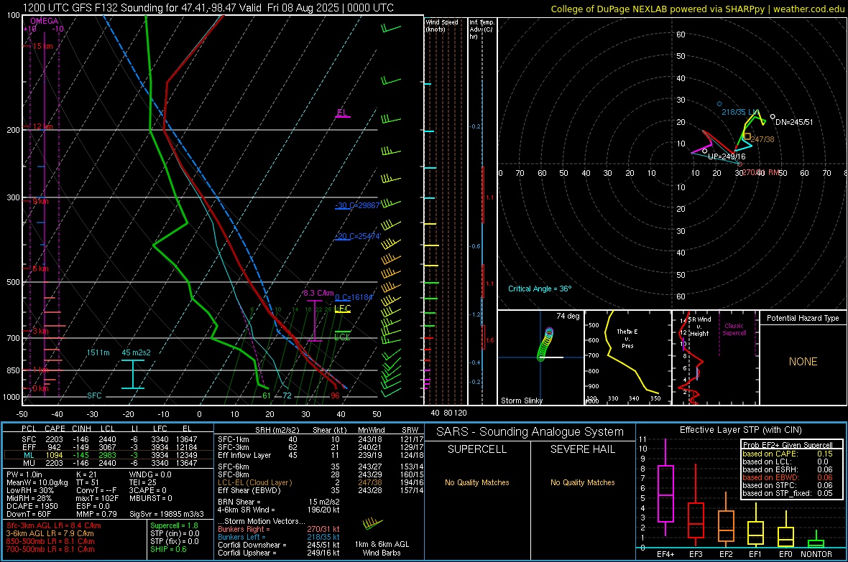Viewport: 848px width, 562px height.
Task: Click the '1km & 6km AGL Wind Barbs' caption
Action: click(x=382, y=548)
